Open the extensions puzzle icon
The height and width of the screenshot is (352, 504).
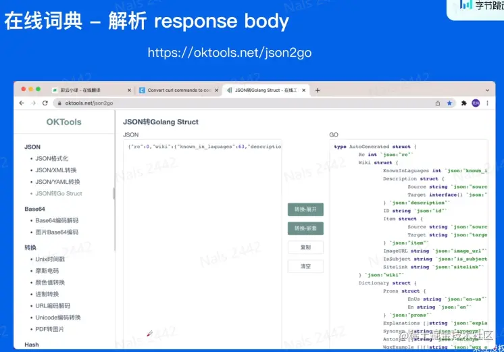coord(464,103)
